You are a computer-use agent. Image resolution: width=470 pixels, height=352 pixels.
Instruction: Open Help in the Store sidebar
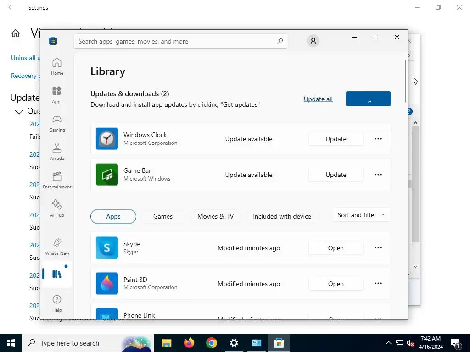tap(57, 303)
